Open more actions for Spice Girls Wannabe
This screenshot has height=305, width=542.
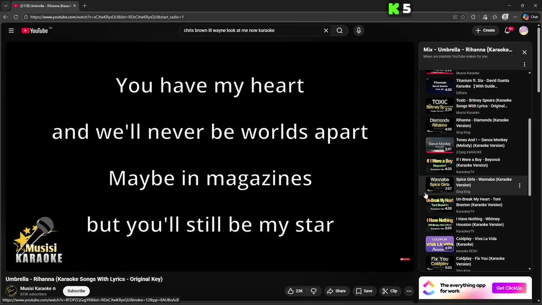(x=520, y=186)
